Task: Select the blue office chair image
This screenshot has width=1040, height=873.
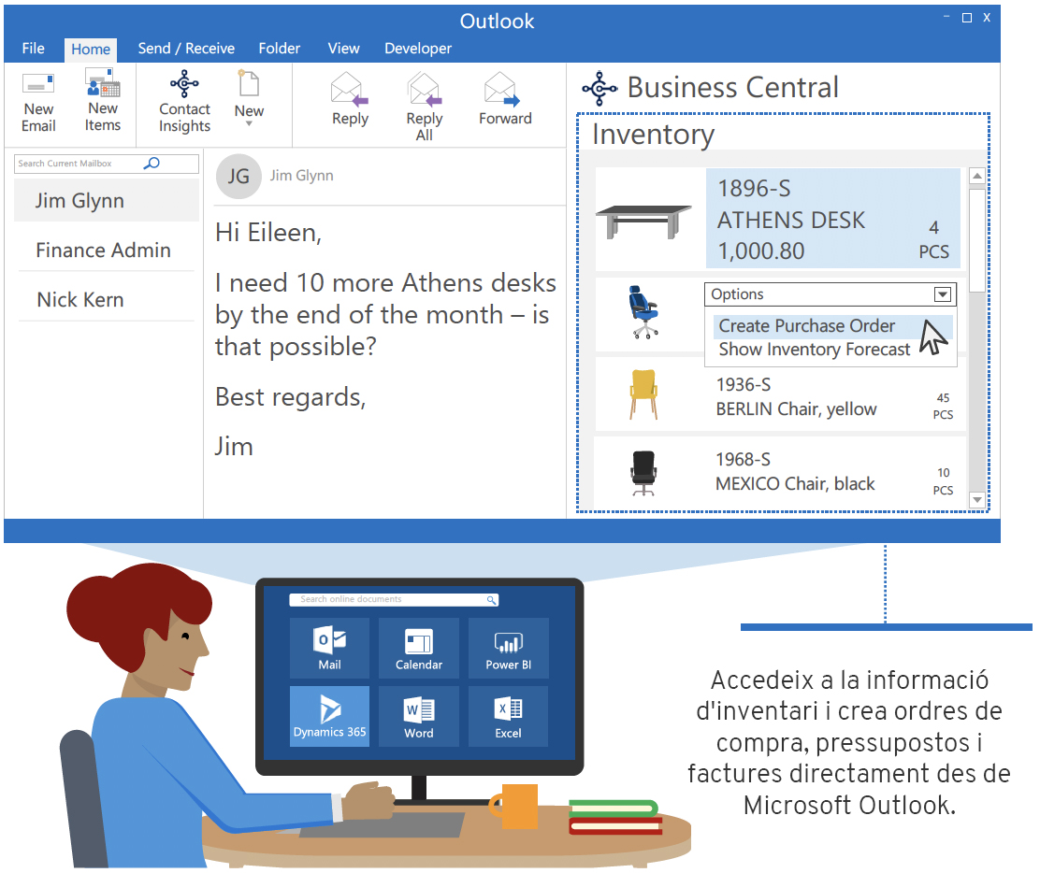Action: click(x=643, y=312)
